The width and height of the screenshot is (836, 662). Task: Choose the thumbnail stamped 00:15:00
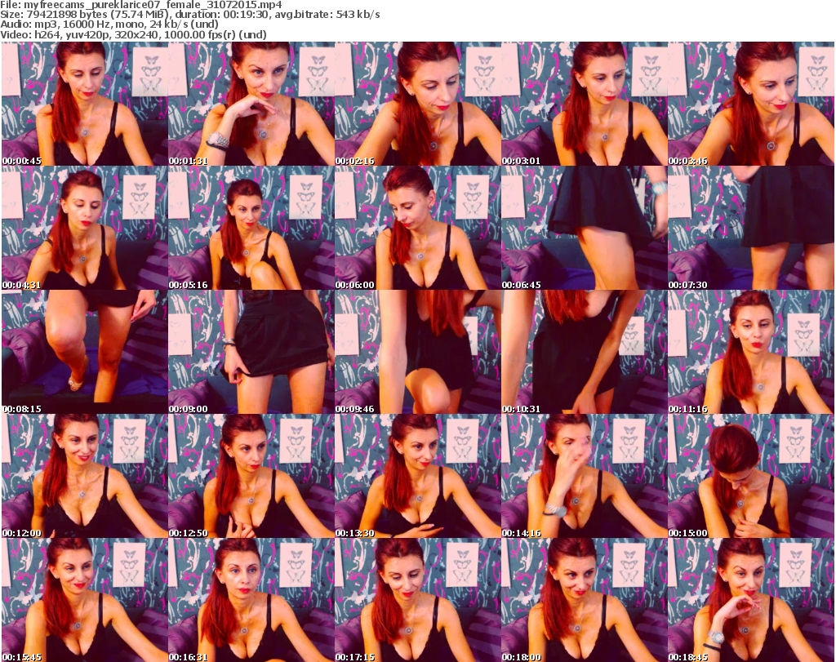pyautogui.click(x=751, y=477)
